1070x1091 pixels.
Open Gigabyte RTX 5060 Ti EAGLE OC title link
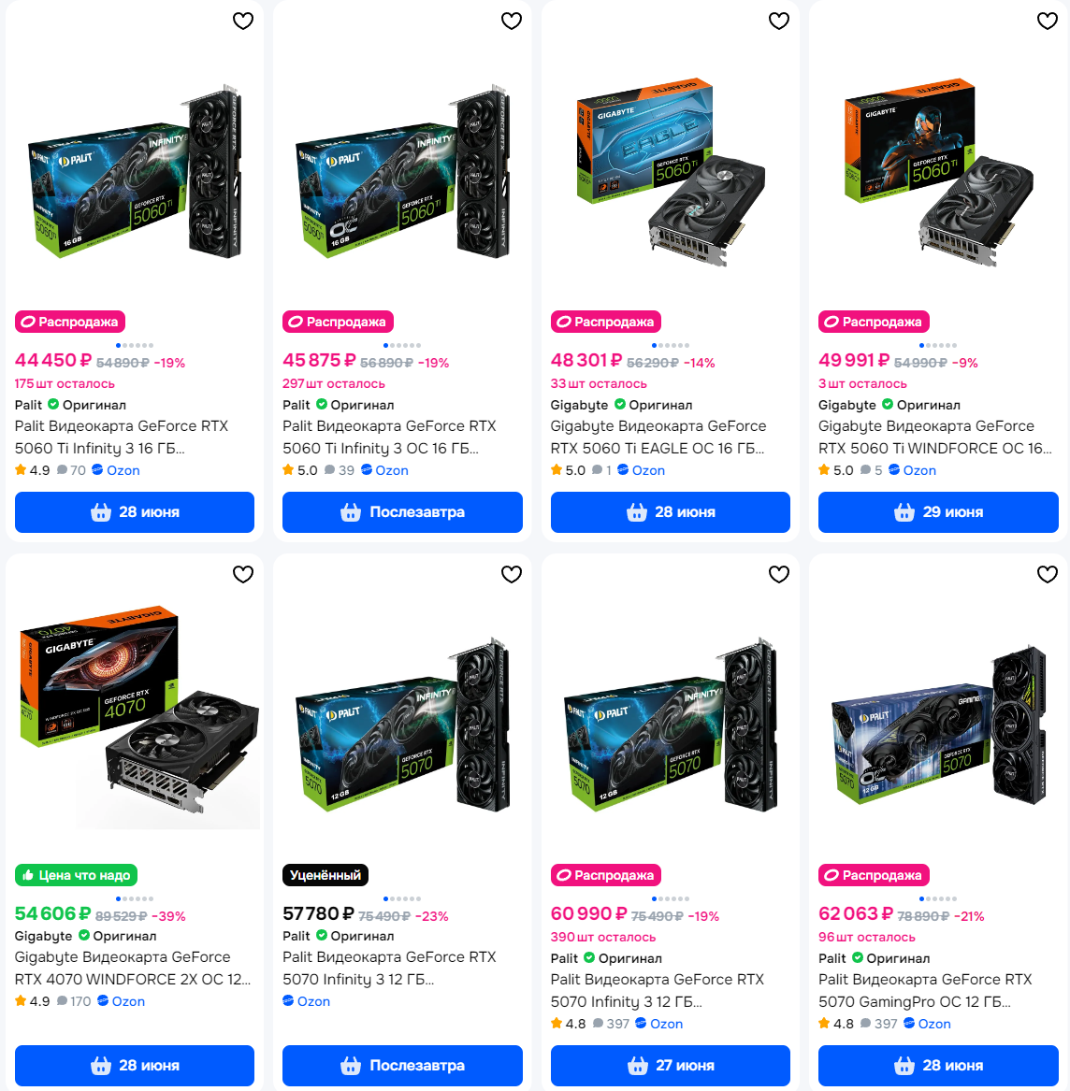658,437
